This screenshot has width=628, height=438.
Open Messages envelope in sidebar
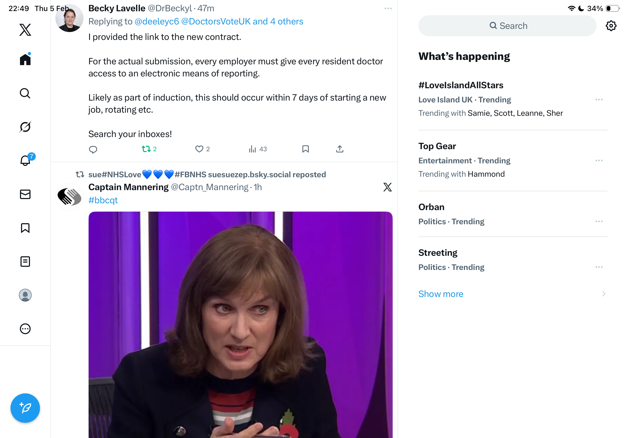point(25,194)
